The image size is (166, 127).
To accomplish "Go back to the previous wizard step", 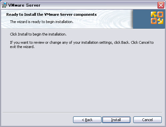I will click(87, 120).
